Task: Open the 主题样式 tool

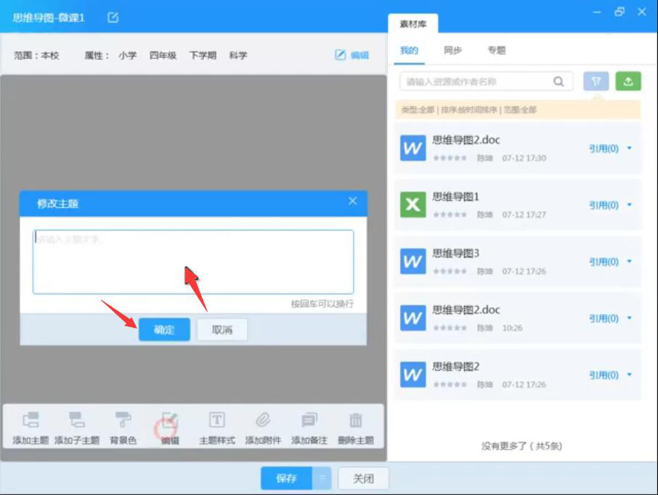Action: tap(217, 427)
